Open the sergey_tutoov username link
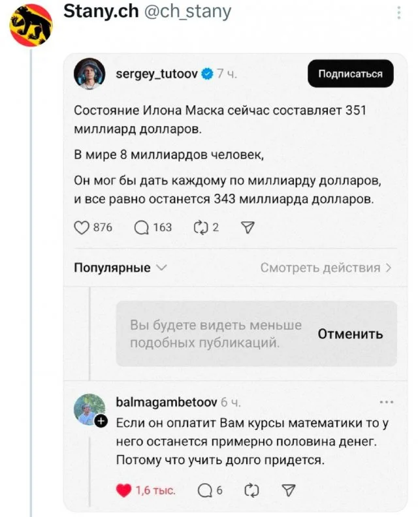Screen dimensions: 418x517 coord(155,74)
